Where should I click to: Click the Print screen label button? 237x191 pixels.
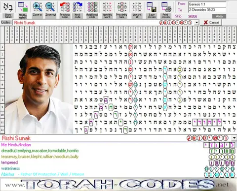click(x=166, y=16)
